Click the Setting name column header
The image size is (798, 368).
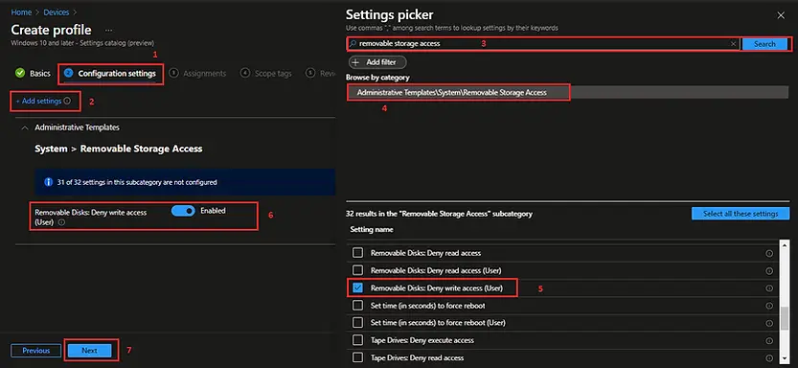click(372, 230)
